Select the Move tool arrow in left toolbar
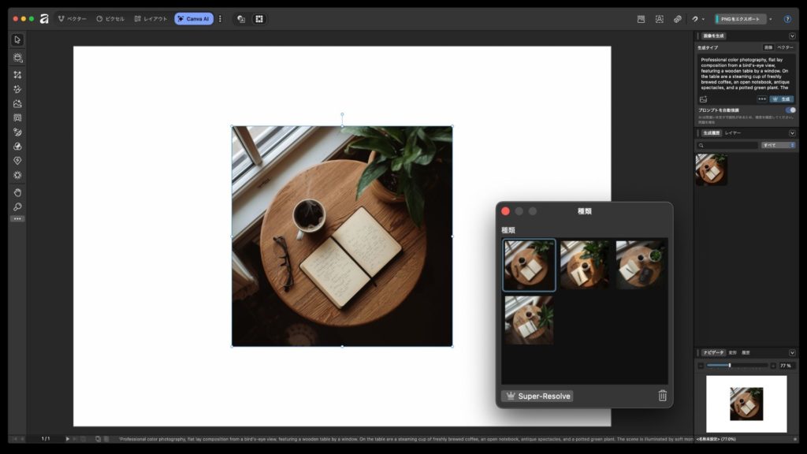The height and width of the screenshot is (454, 807). coord(17,40)
